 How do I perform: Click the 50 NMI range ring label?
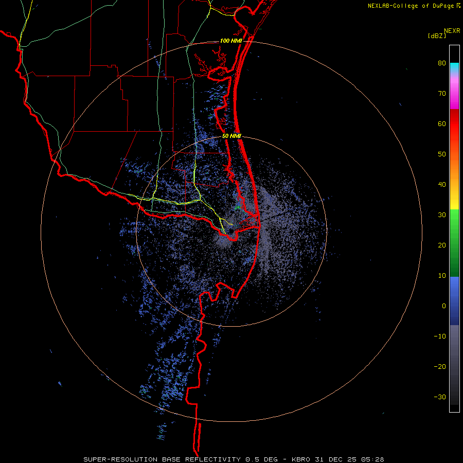pos(232,136)
